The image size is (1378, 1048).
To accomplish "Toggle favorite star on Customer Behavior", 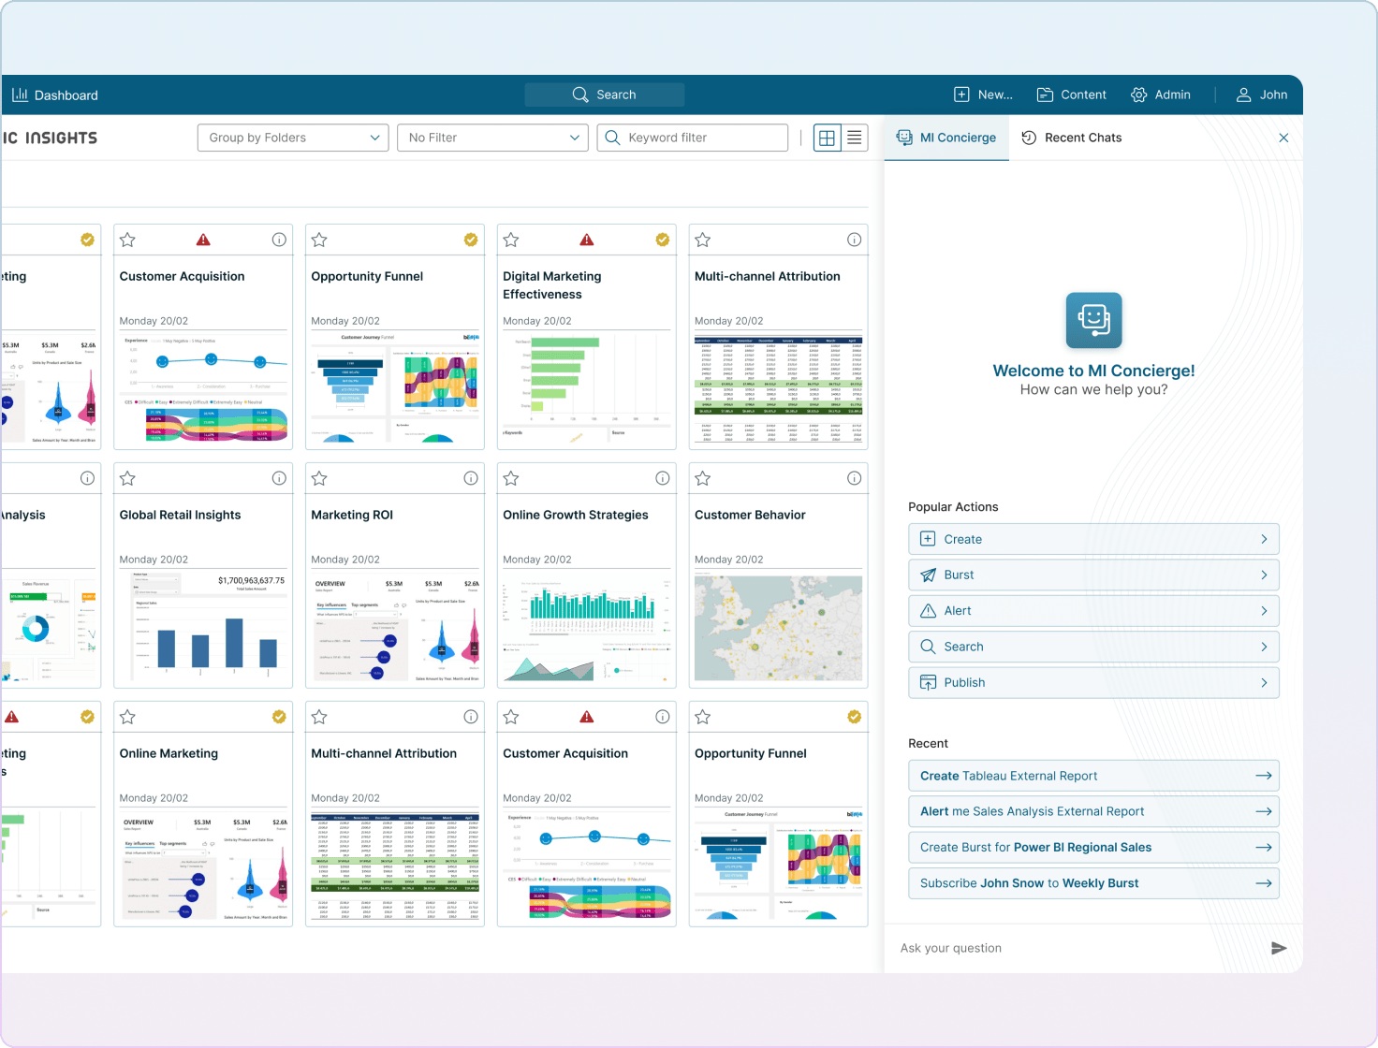I will click(x=703, y=478).
